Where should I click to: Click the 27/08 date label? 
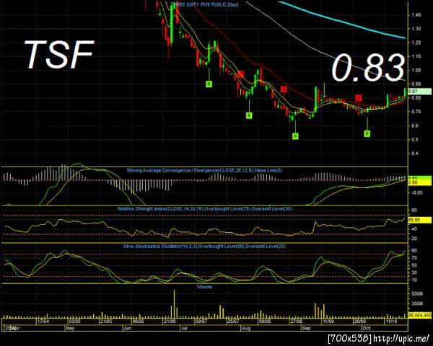coord(297,321)
